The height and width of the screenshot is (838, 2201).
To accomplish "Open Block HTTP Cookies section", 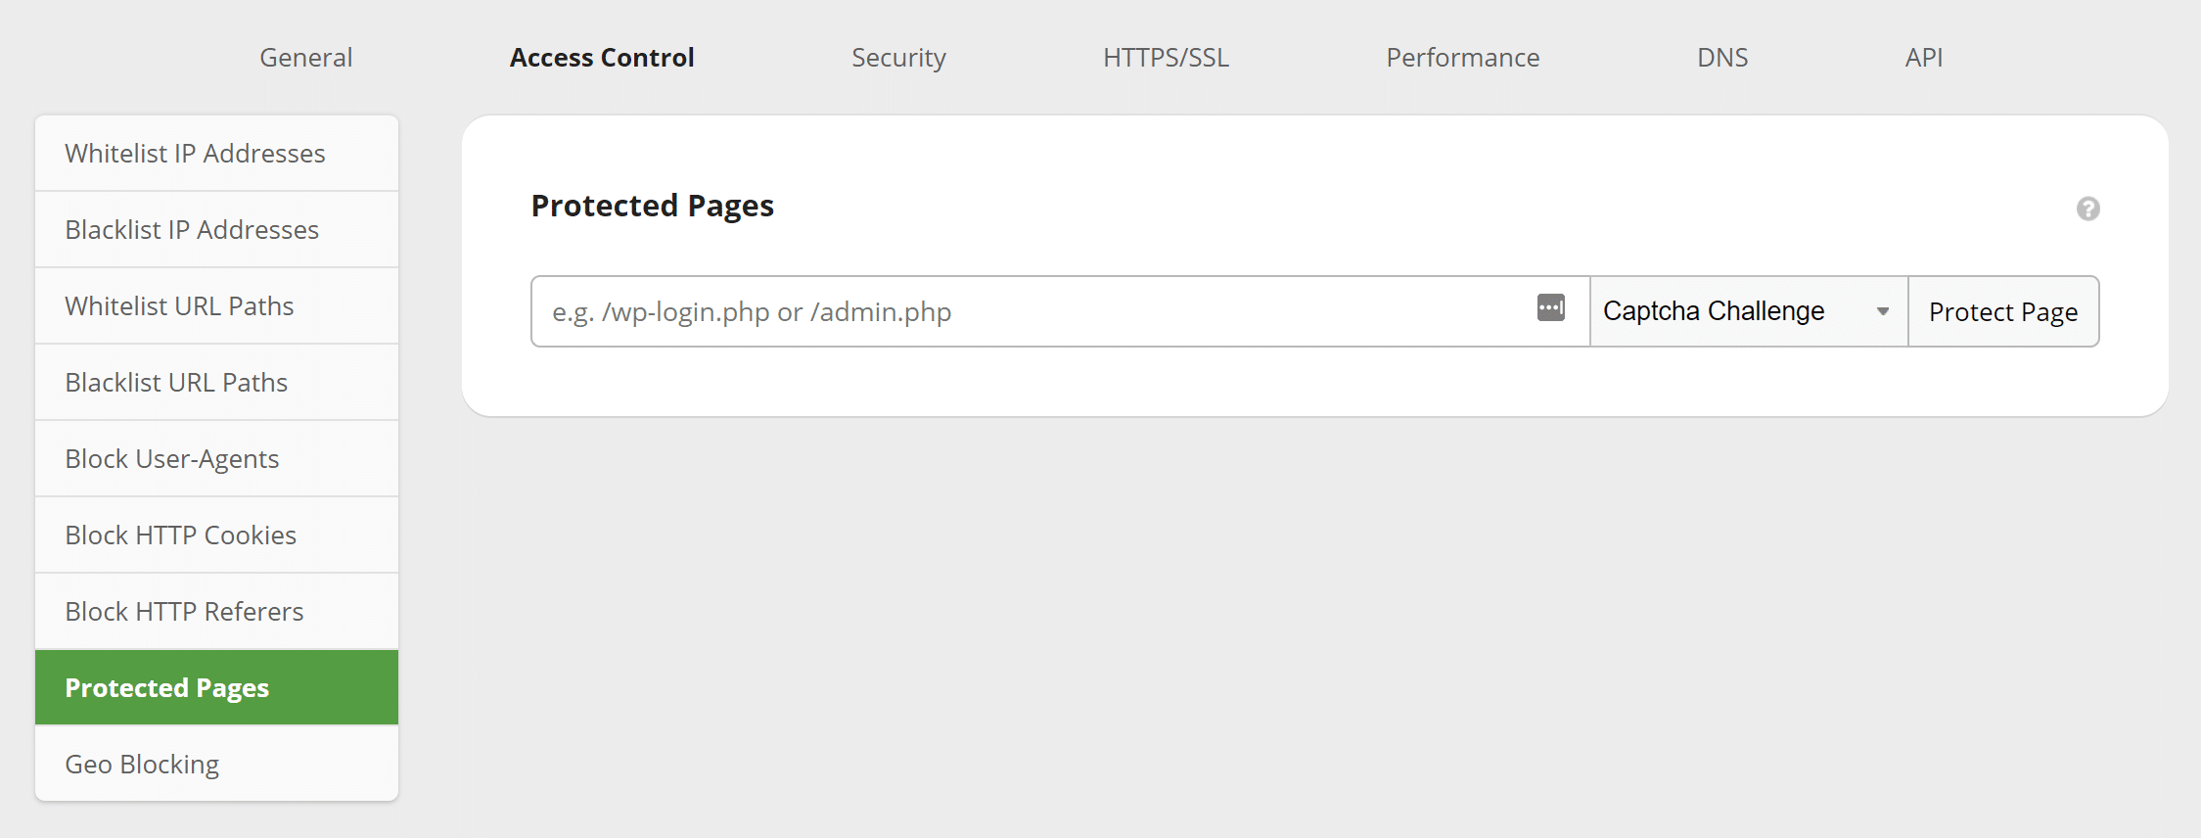I will (x=216, y=535).
